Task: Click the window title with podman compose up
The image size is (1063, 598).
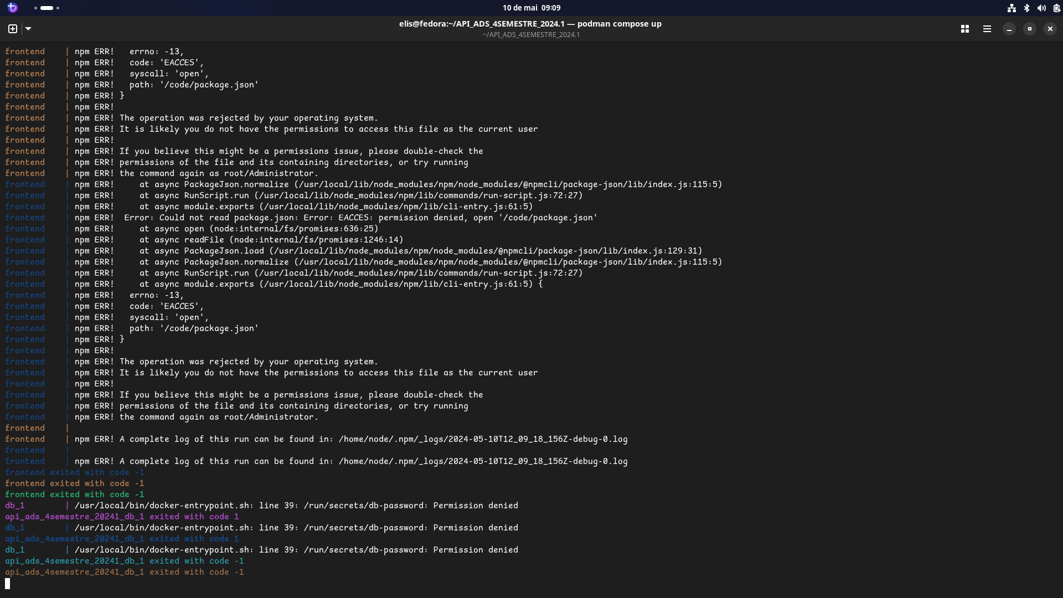Action: tap(530, 24)
